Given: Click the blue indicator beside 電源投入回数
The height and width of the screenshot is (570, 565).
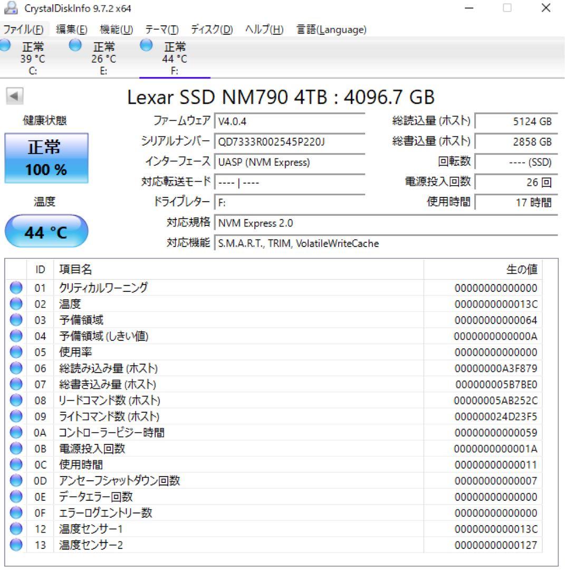Looking at the screenshot, I should tap(16, 448).
